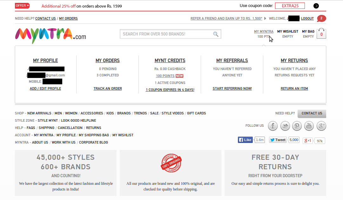343x200 pixels.
Task: Open the Brands shop link
Action: point(124,113)
